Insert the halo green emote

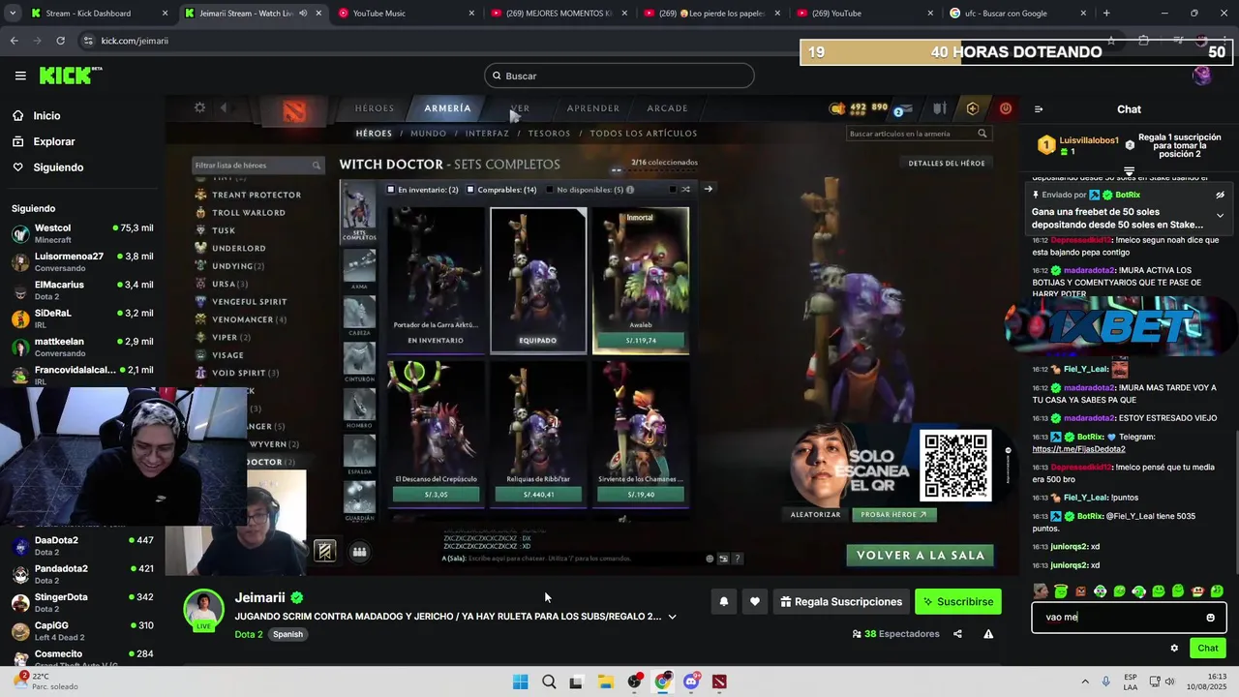point(1061,591)
